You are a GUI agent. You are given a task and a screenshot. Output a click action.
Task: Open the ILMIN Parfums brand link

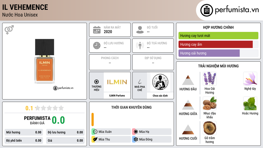tap(117, 96)
